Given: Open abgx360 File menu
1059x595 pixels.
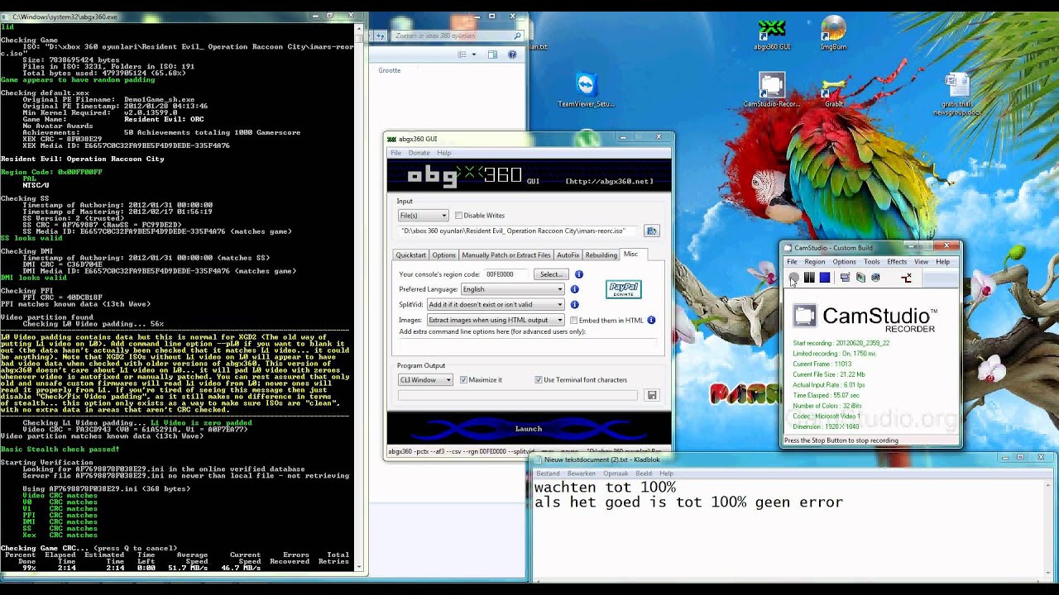Looking at the screenshot, I should pos(395,153).
